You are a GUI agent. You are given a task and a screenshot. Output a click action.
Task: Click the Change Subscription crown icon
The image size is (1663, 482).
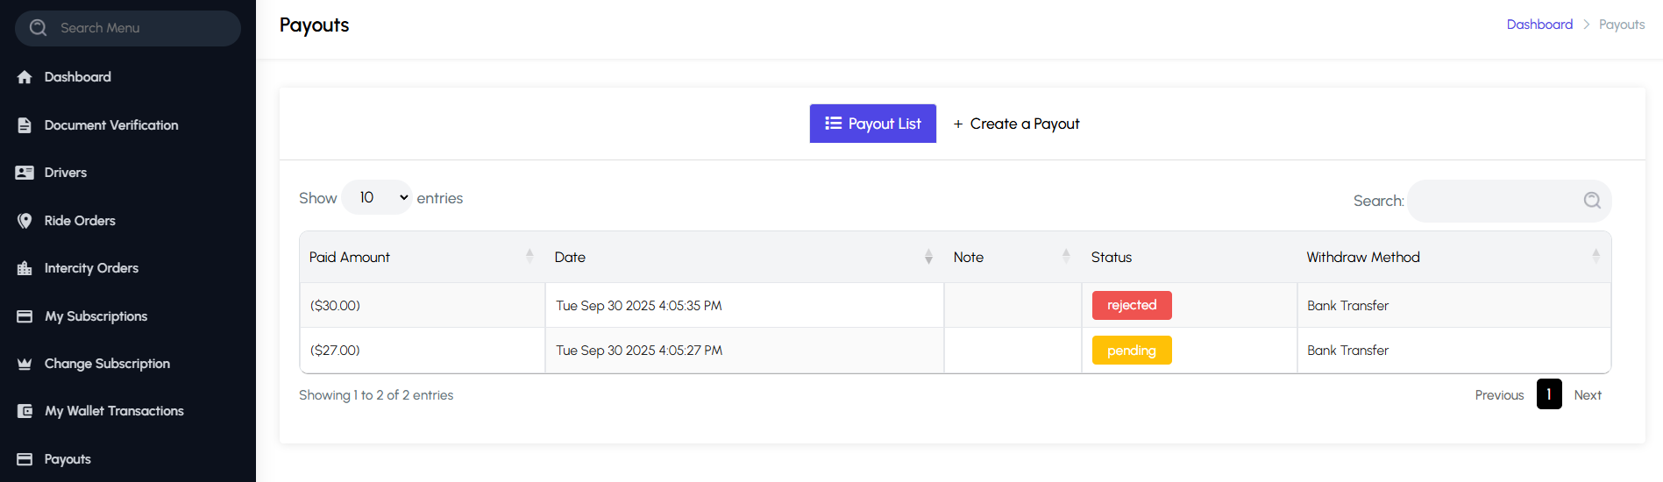[x=25, y=364]
